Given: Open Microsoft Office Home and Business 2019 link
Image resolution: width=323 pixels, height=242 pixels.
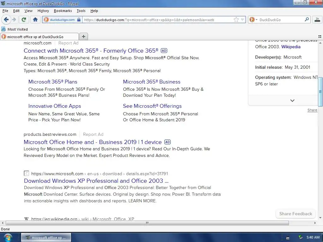Looking at the screenshot, I should click(x=92, y=142).
